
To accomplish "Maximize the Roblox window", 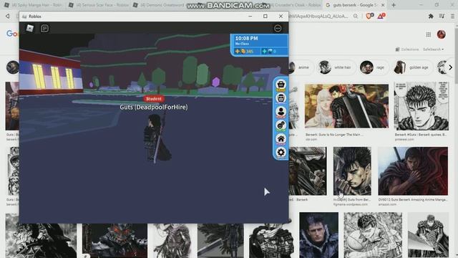I will (265, 16).
